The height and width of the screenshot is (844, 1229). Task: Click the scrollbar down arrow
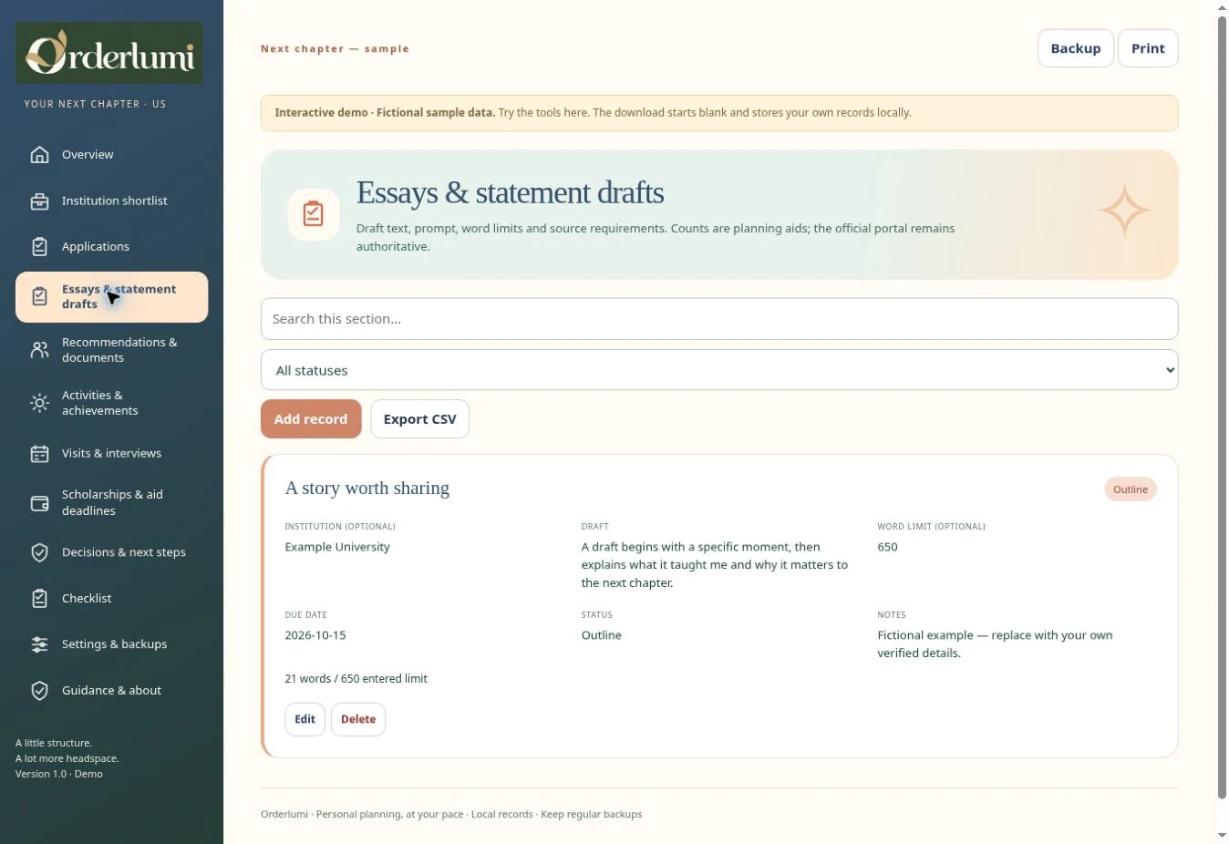click(x=1222, y=836)
